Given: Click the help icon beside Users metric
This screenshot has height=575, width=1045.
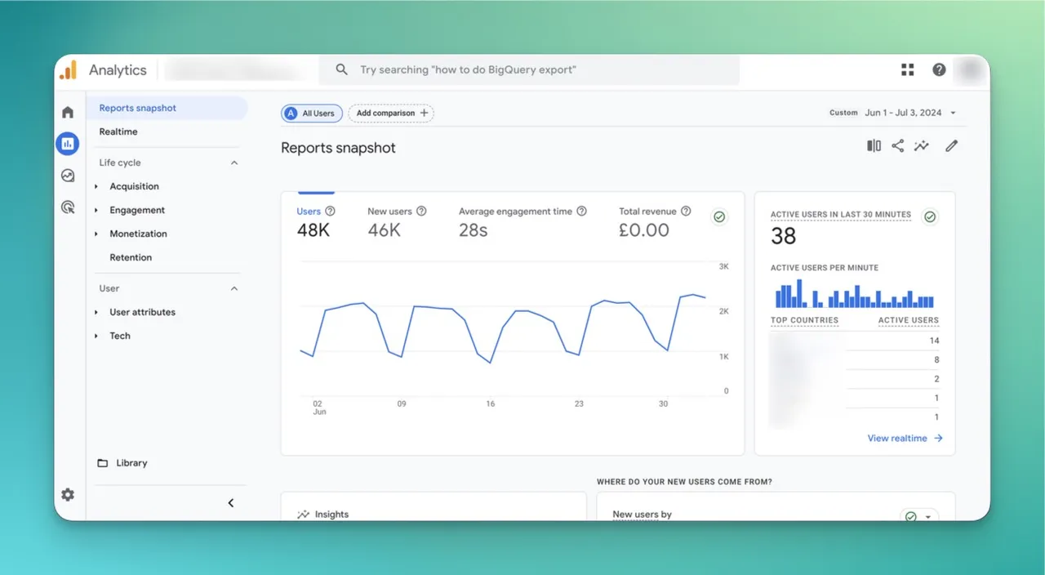Looking at the screenshot, I should pos(330,211).
